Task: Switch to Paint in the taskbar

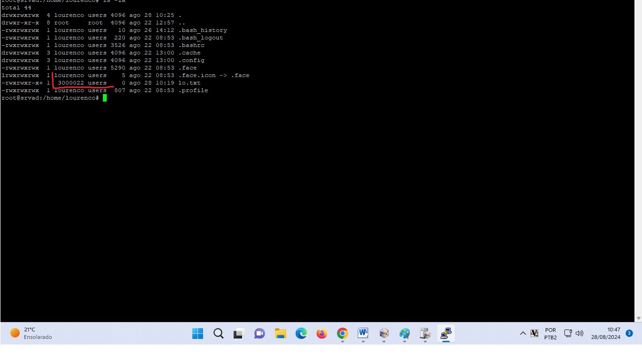Action: click(x=405, y=333)
